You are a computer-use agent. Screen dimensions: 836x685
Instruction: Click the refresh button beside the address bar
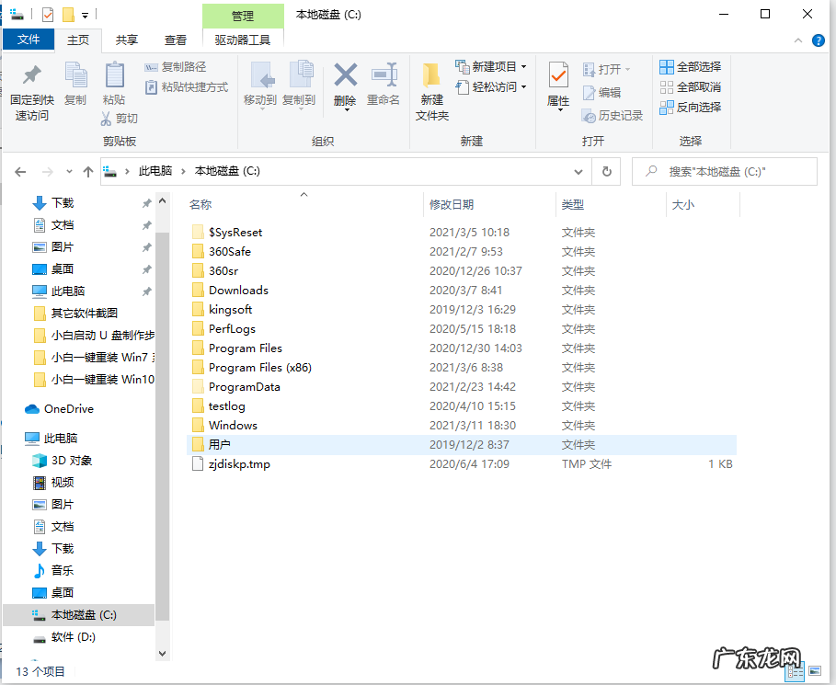(x=606, y=171)
